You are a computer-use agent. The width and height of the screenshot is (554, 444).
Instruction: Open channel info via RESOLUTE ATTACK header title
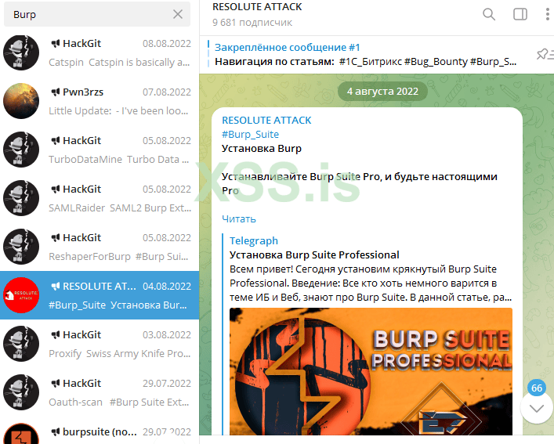coord(257,7)
